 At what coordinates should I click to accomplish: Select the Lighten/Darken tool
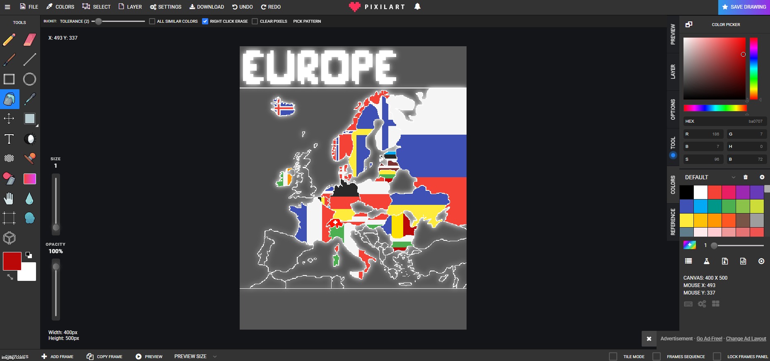click(30, 139)
